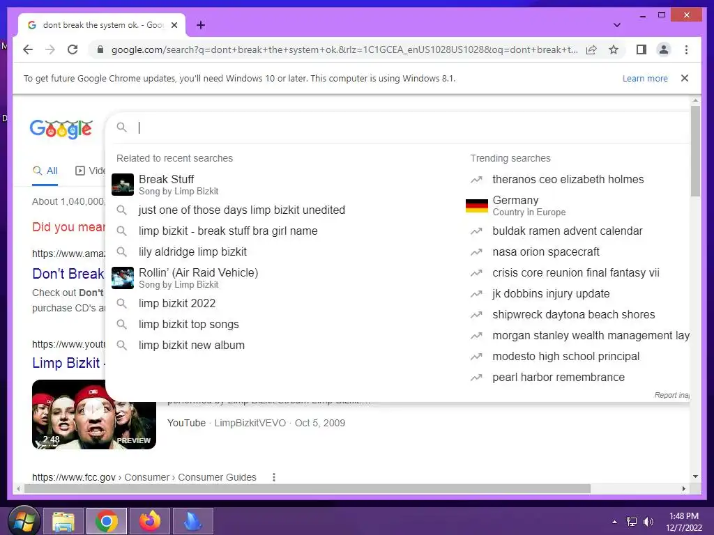Bookmark this page with the star icon
Viewport: 714px width, 535px height.
614,49
